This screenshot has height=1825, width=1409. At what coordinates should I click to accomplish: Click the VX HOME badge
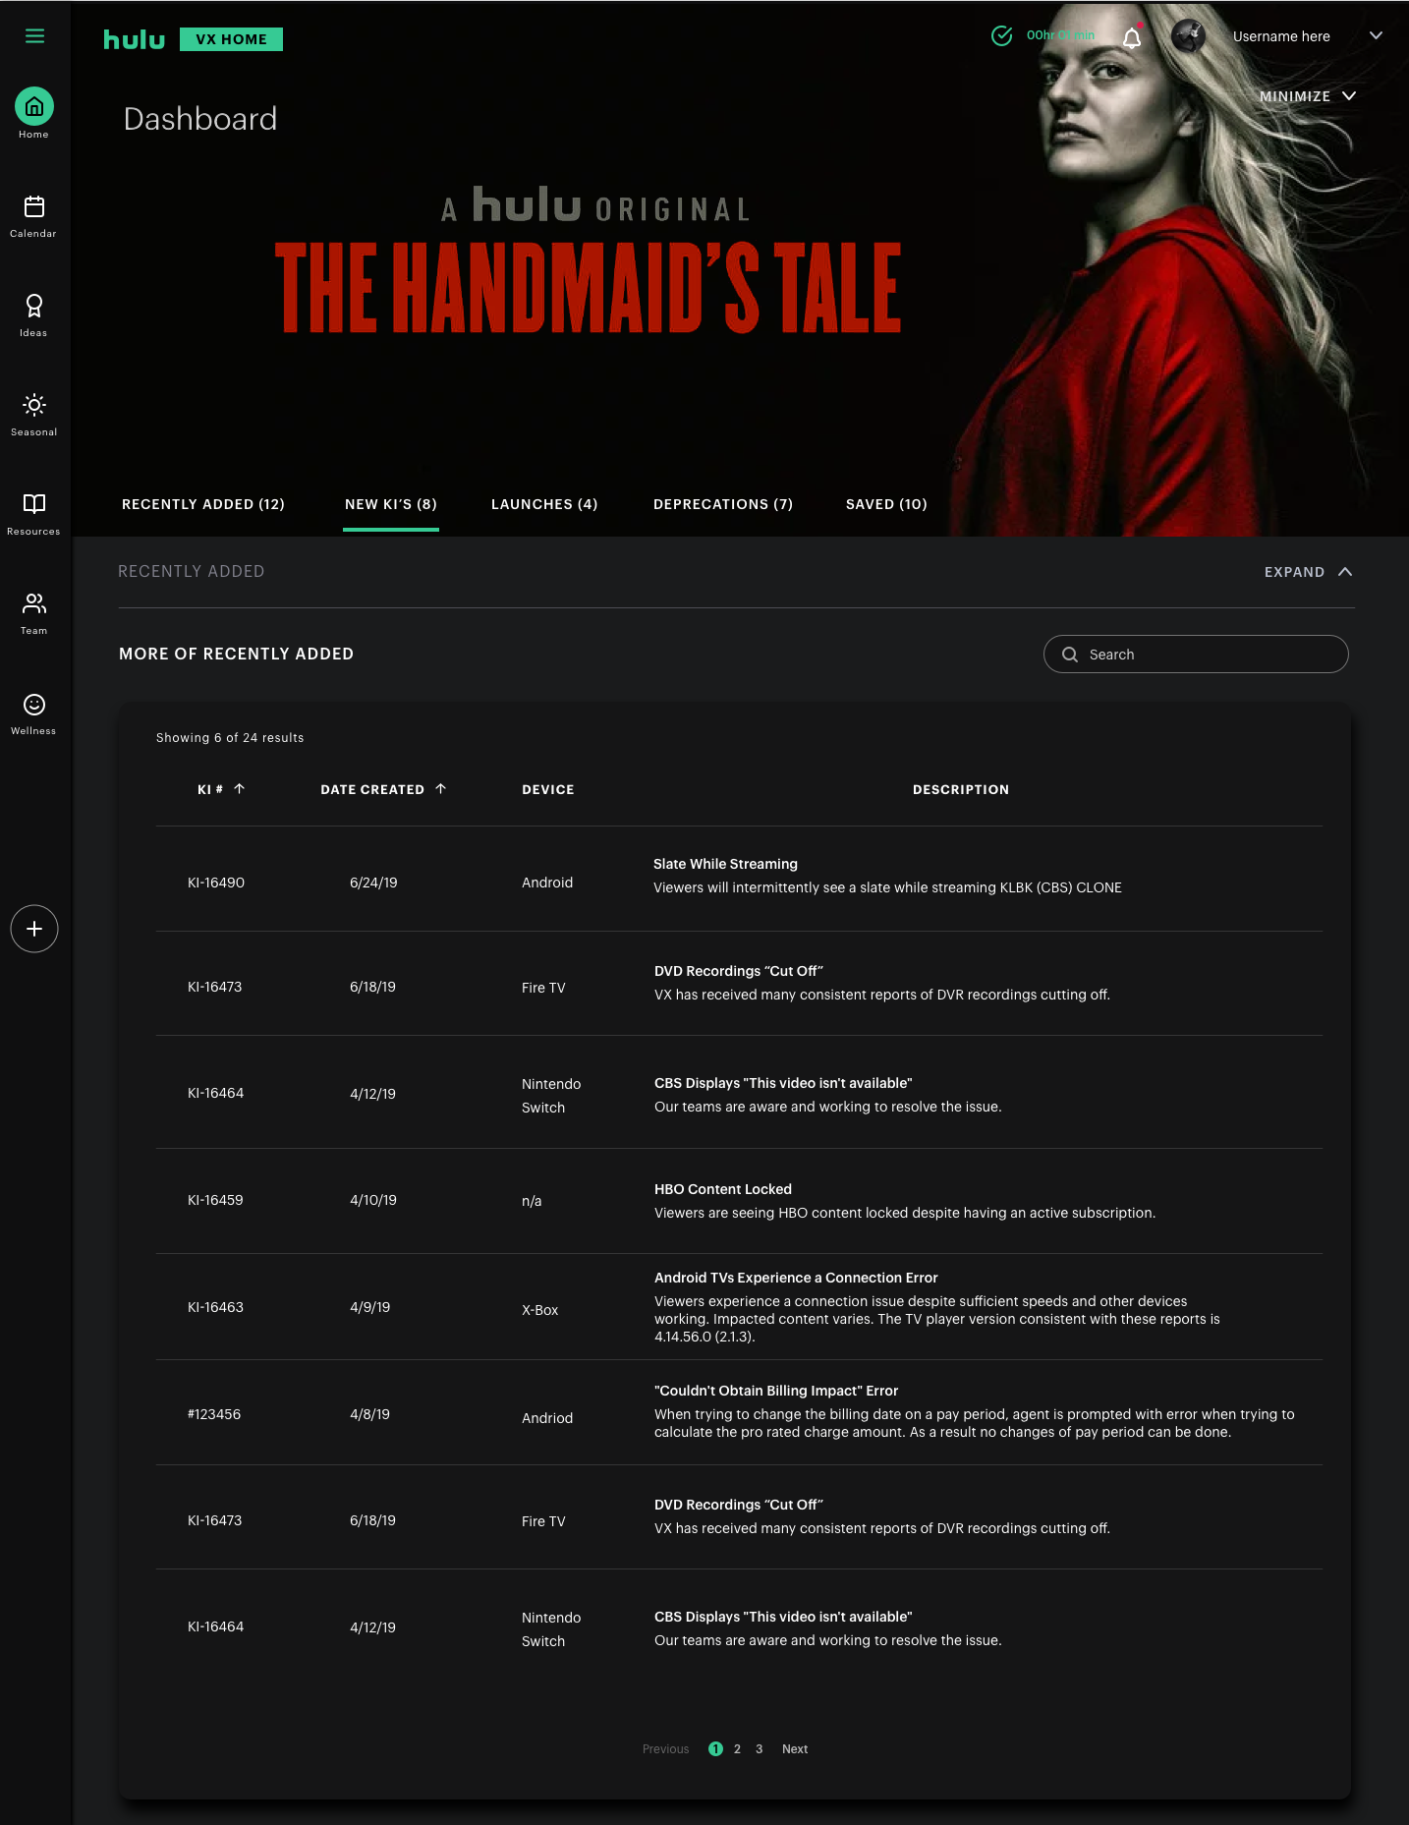[x=231, y=39]
